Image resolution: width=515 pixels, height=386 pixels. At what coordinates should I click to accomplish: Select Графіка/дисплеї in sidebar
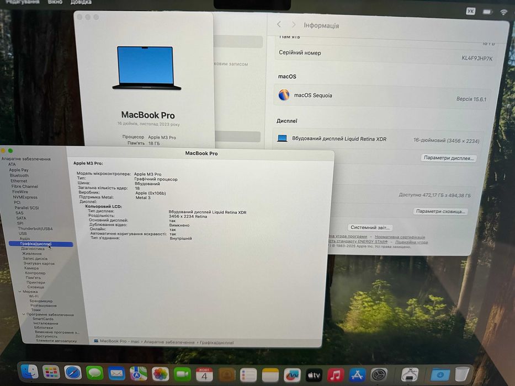pos(41,244)
